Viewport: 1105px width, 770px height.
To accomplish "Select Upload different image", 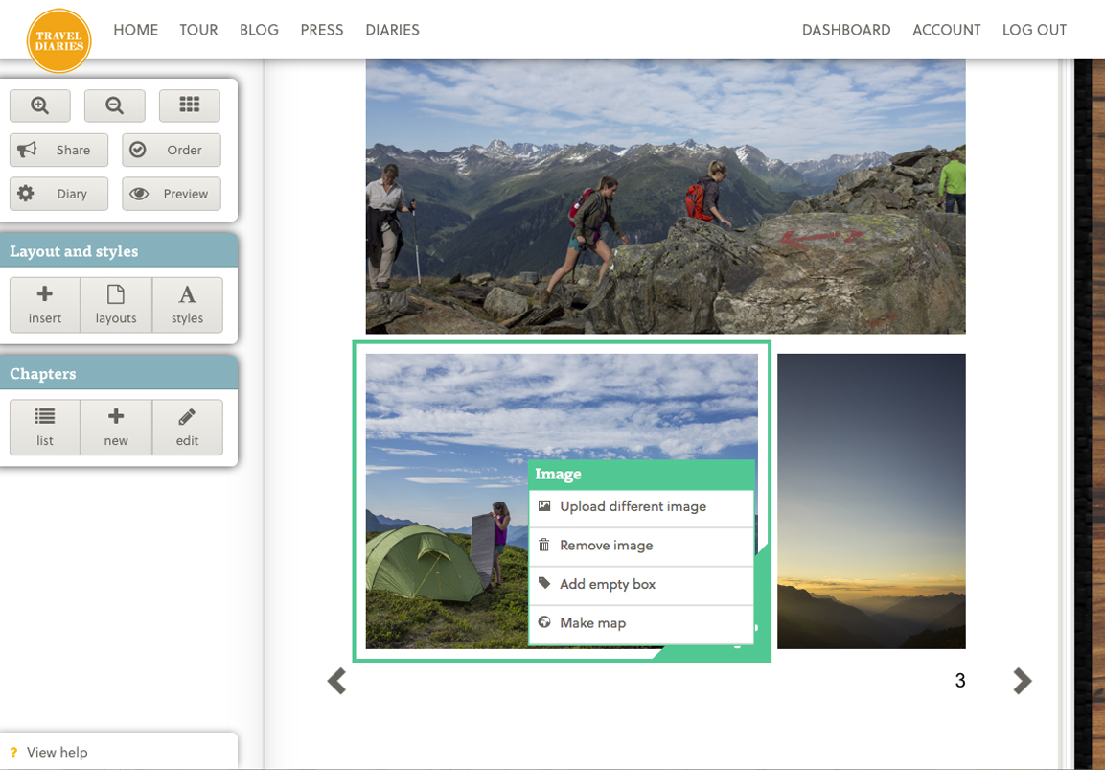I will click(x=641, y=507).
